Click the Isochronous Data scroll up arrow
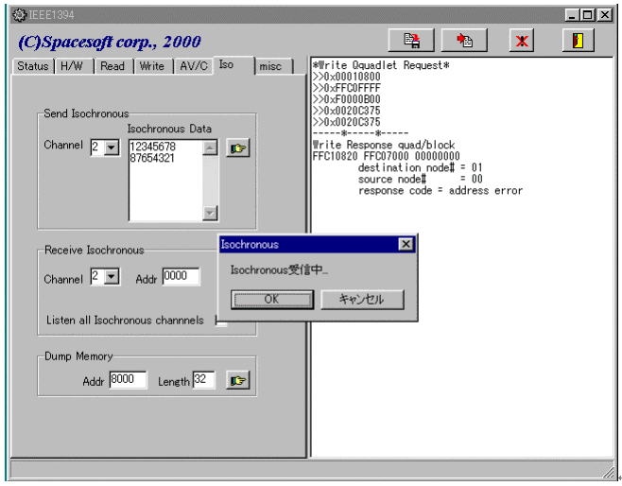This screenshot has height=486, width=622. tap(210, 148)
